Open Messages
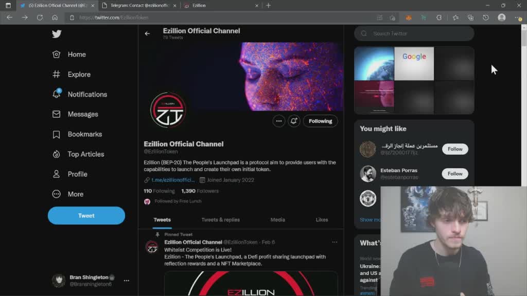527x296 pixels. point(75,114)
